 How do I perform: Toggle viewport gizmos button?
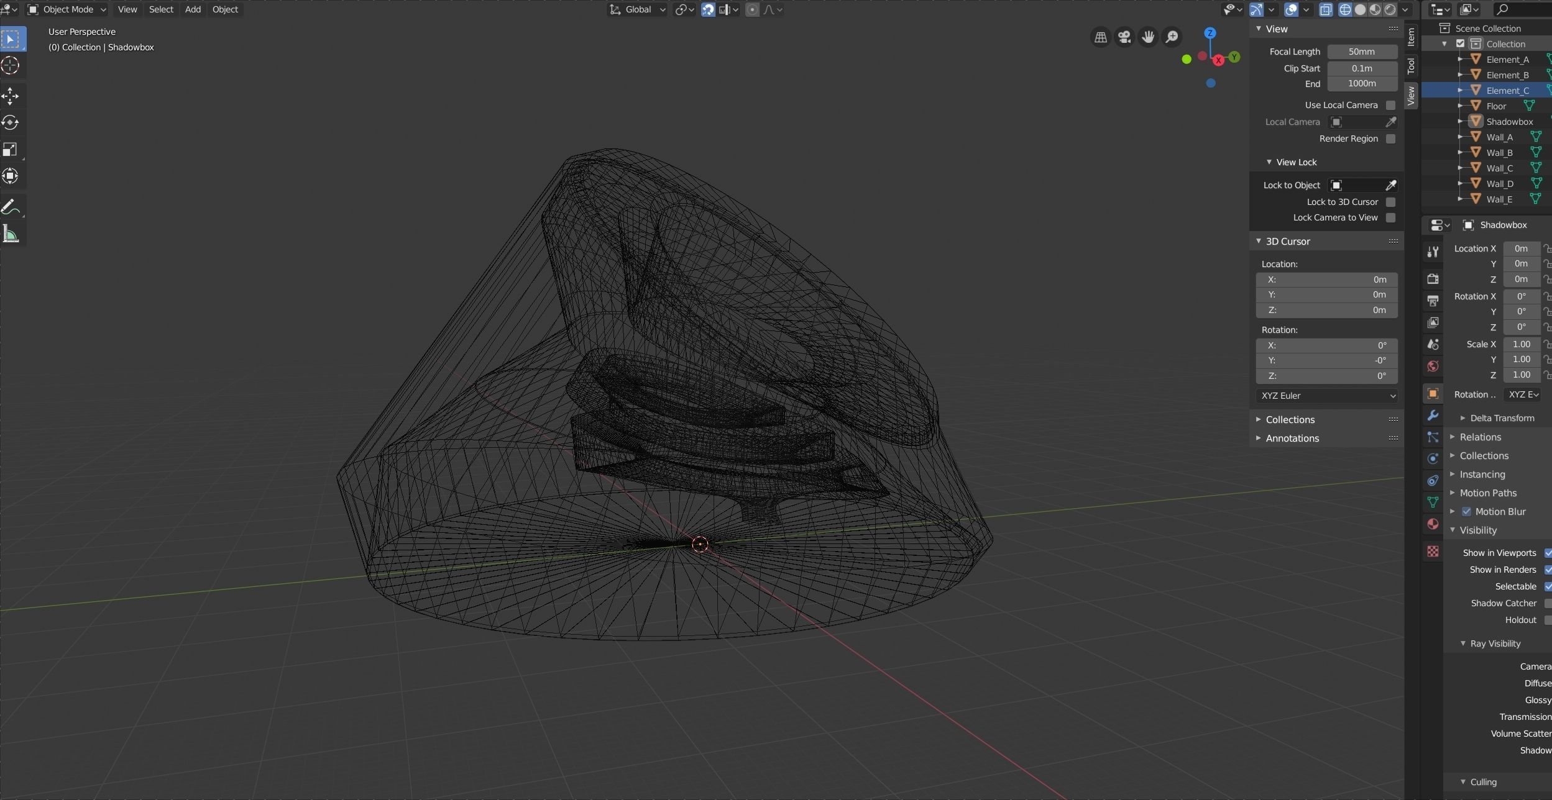pyautogui.click(x=1256, y=9)
